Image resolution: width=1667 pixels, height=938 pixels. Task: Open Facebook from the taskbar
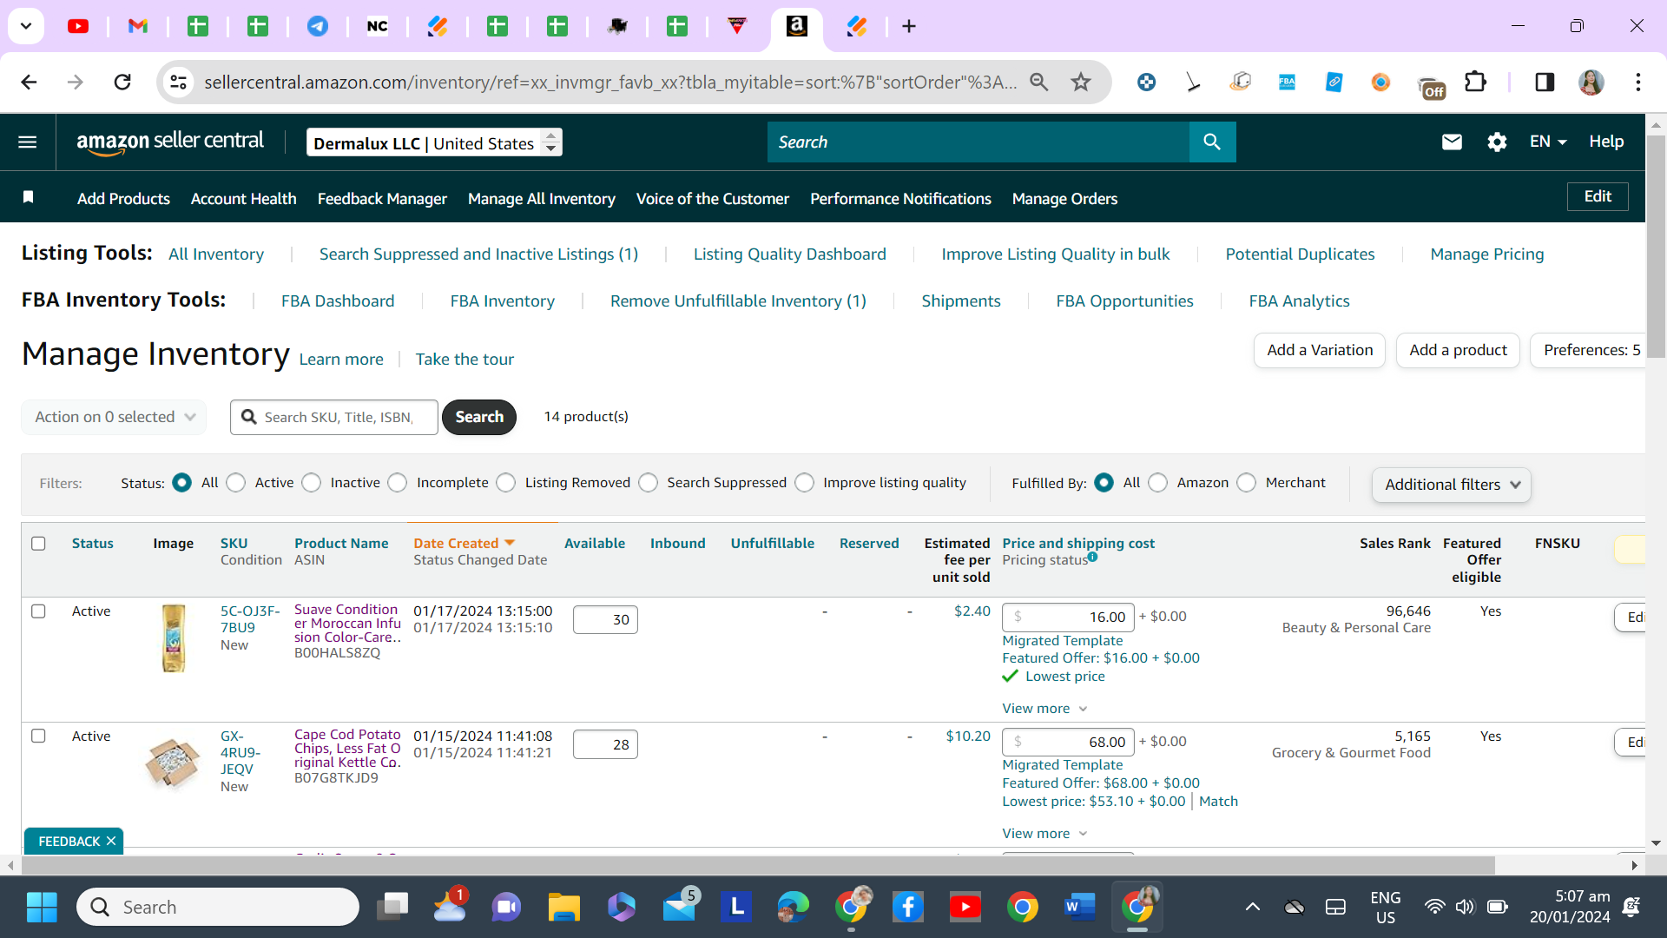coord(907,907)
